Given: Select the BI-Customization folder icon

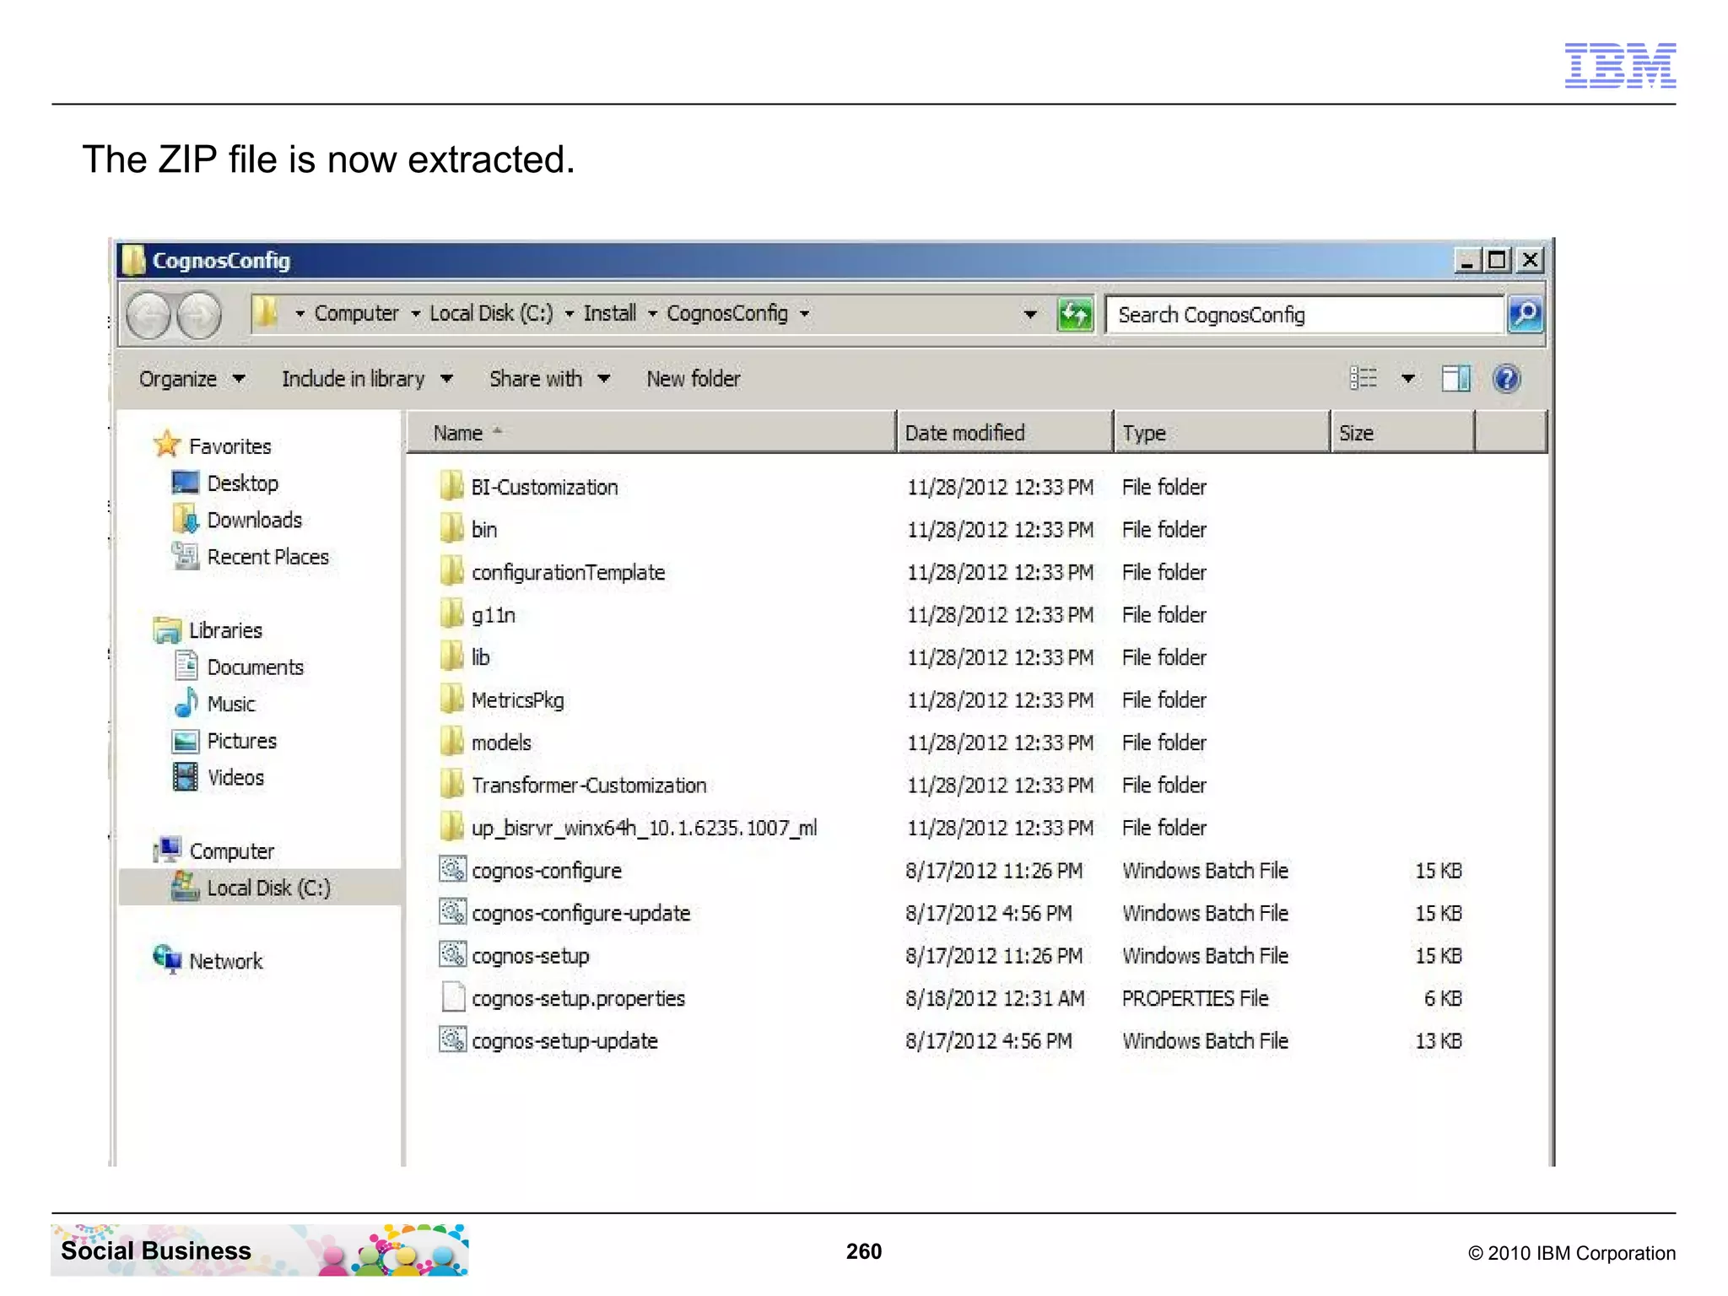Looking at the screenshot, I should coord(452,486).
